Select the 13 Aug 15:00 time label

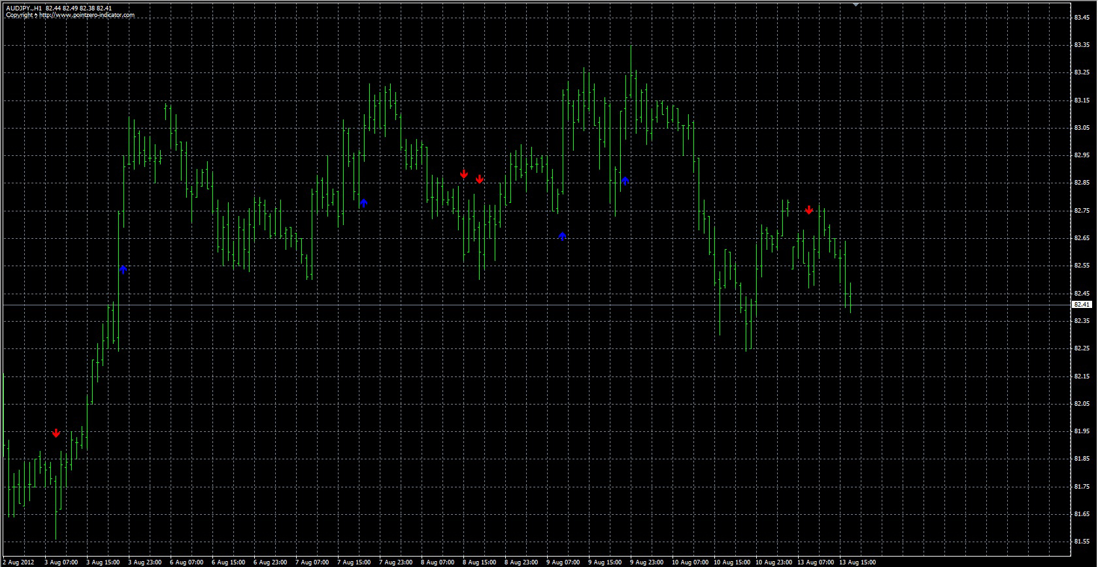click(857, 562)
